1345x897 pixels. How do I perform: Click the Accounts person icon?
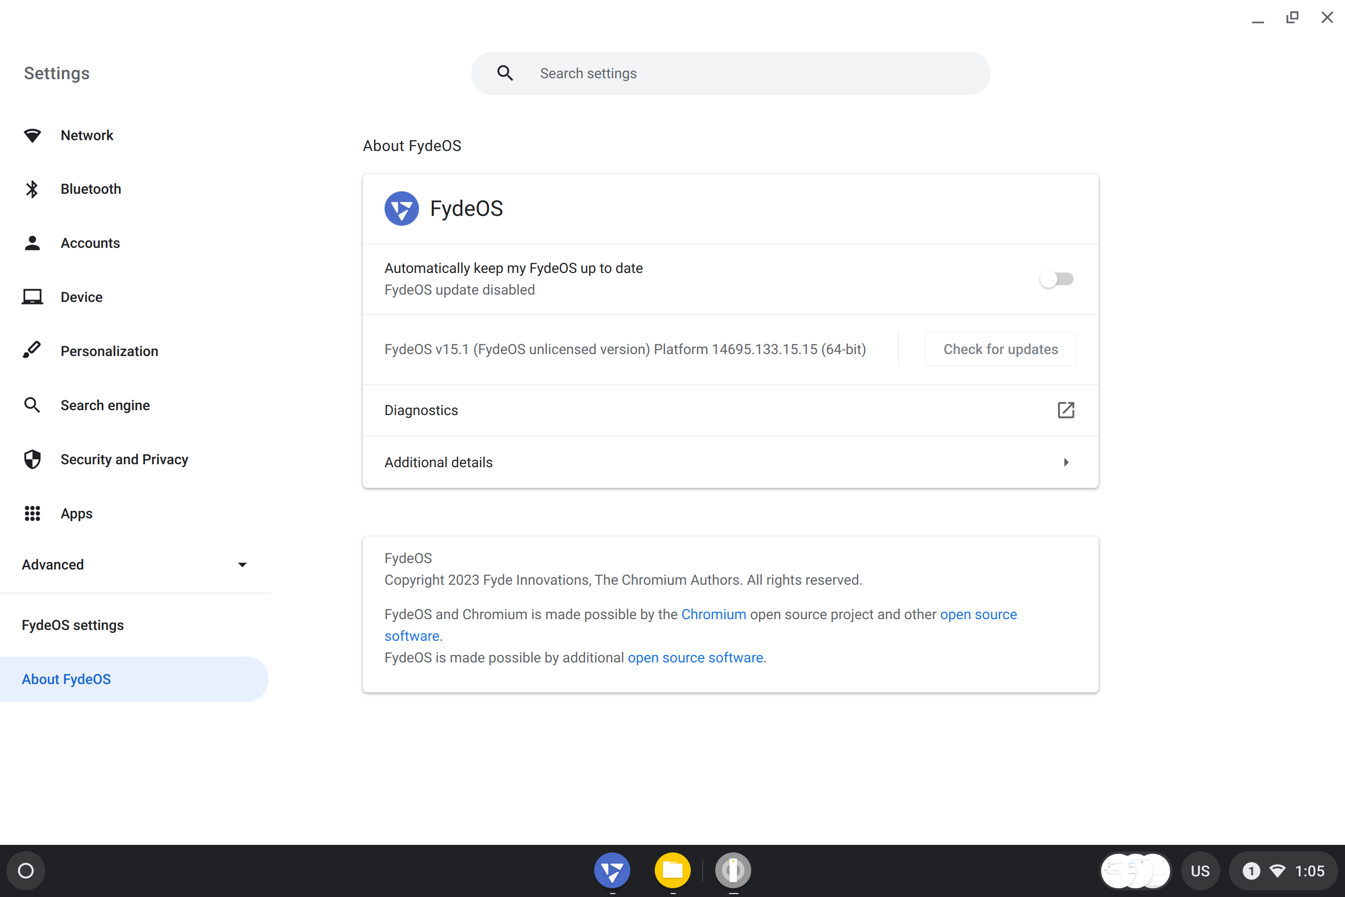(x=32, y=243)
